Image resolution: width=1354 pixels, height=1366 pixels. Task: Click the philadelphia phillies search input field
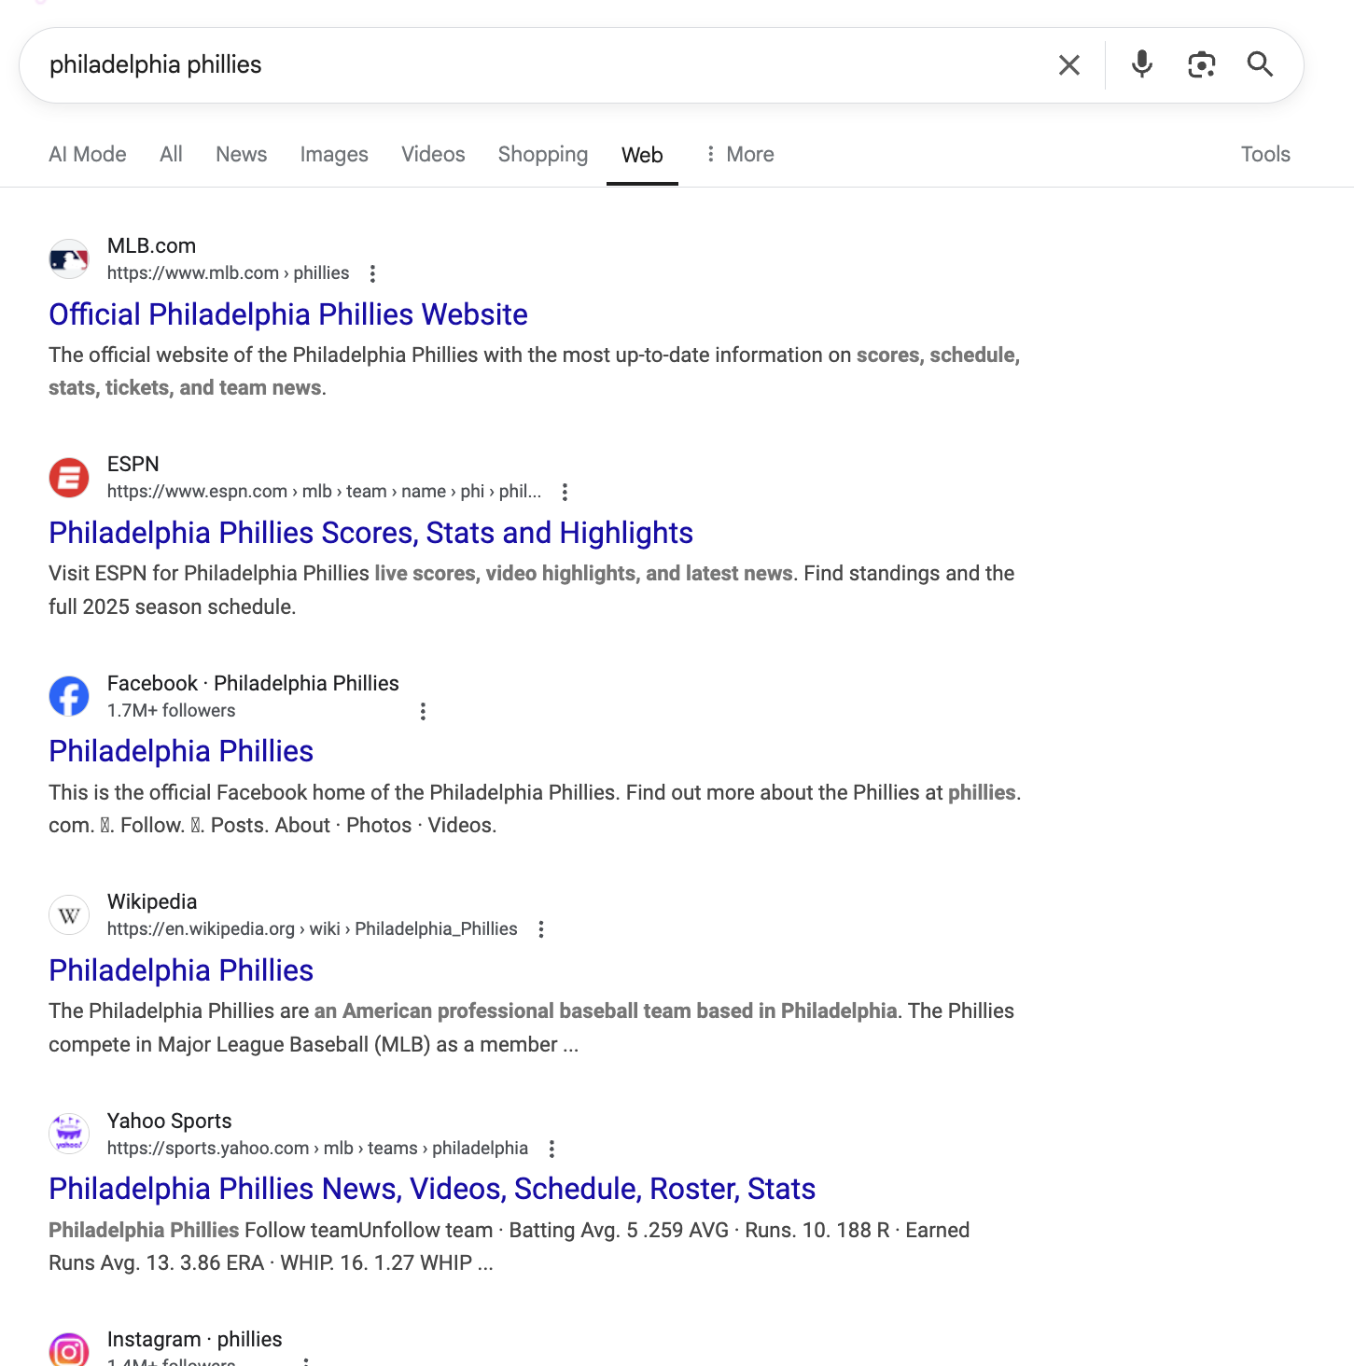[x=541, y=64]
